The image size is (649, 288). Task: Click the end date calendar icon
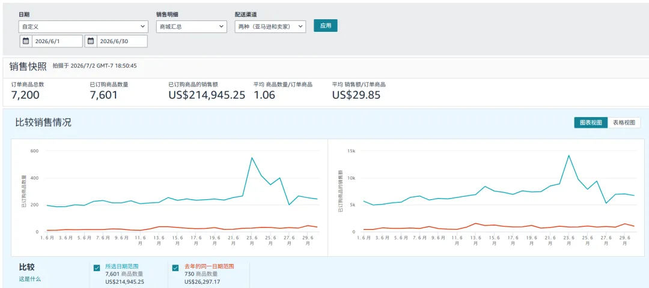(x=91, y=41)
